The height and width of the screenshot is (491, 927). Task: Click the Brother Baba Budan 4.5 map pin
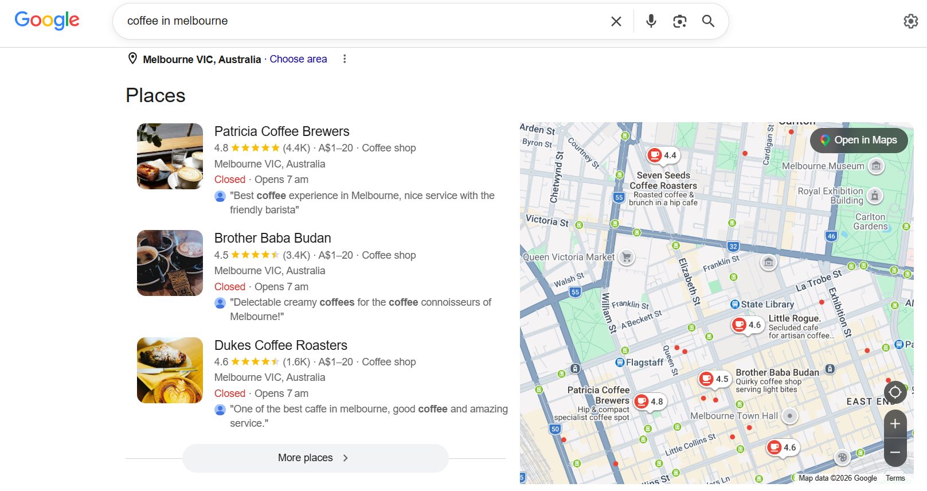(715, 379)
